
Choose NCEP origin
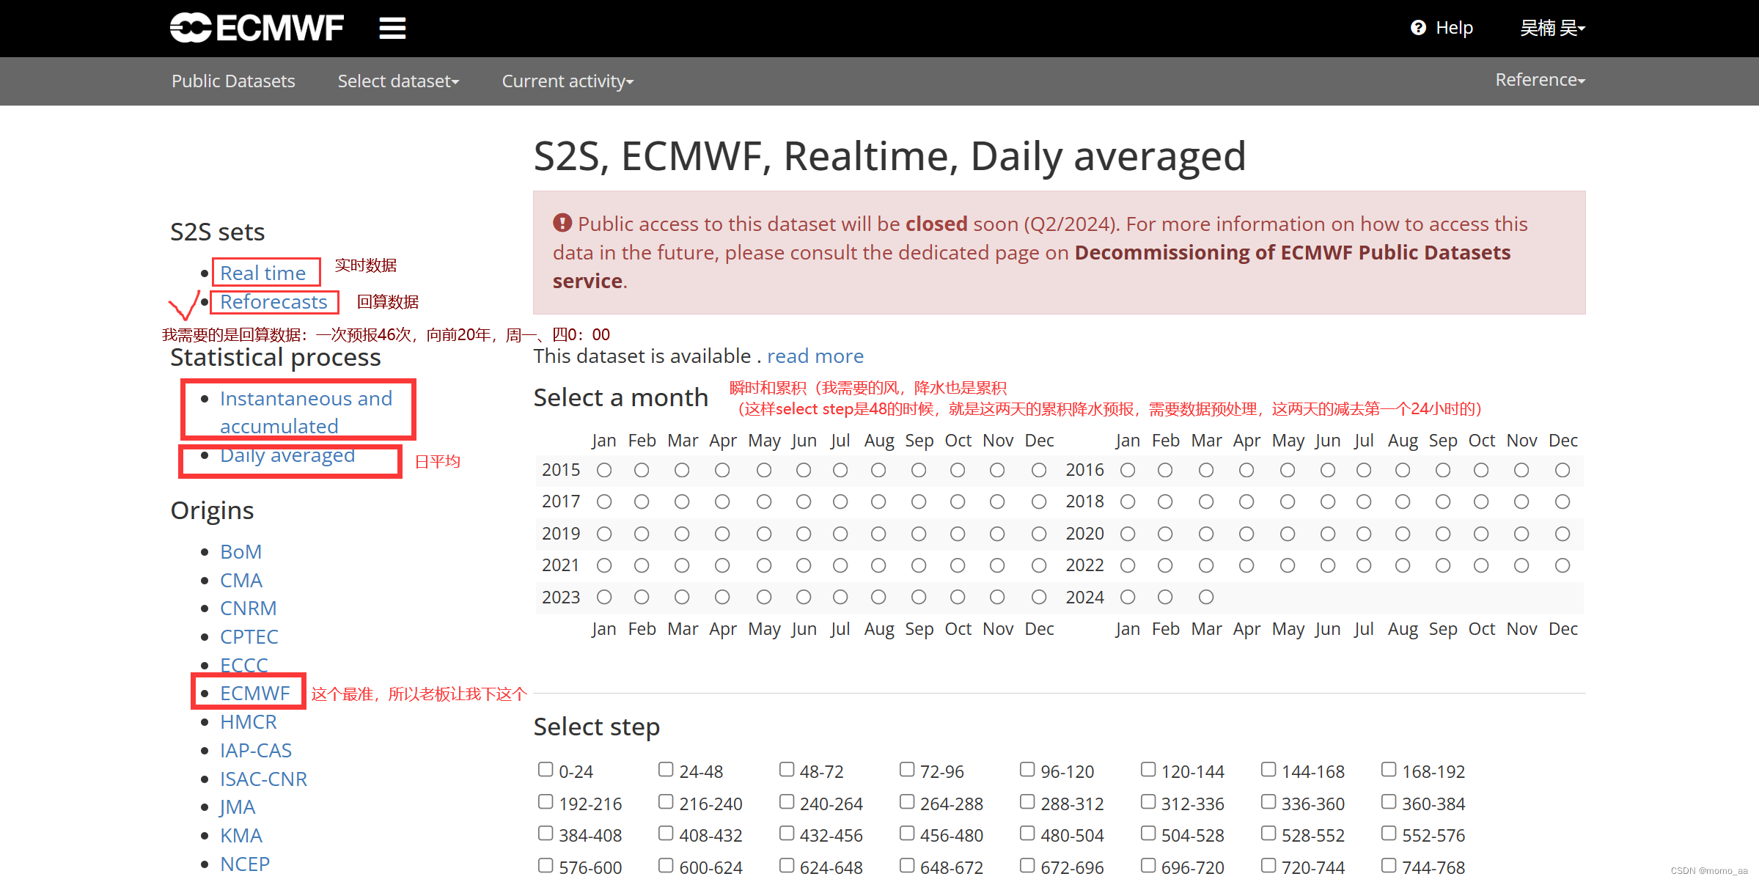click(245, 864)
